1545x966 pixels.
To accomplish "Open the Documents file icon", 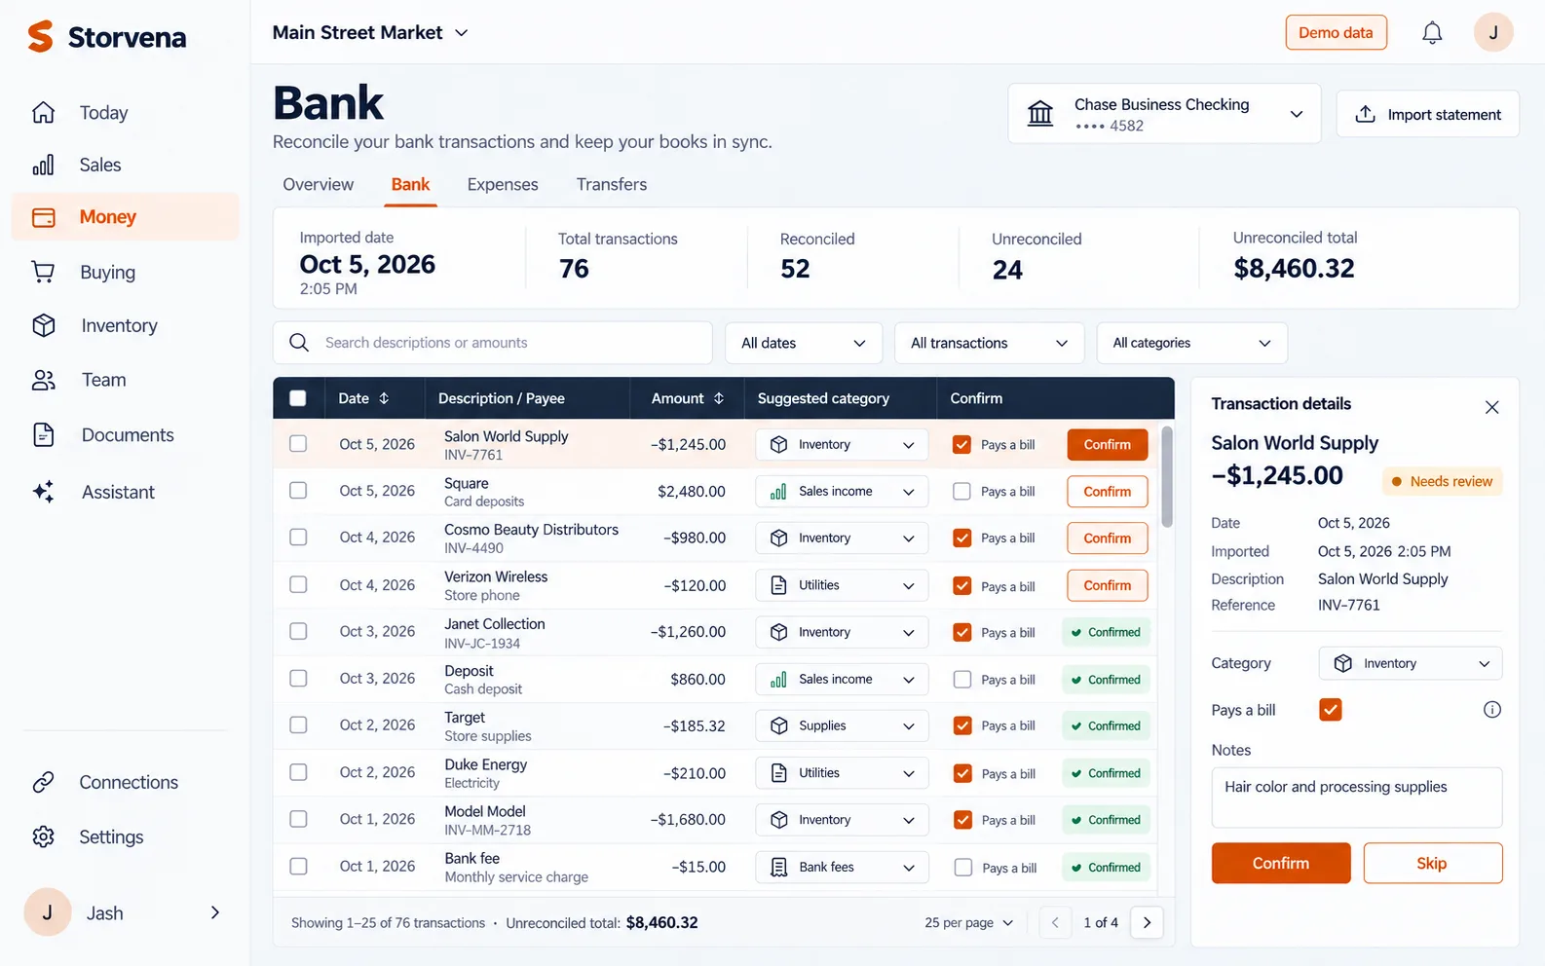I will [x=43, y=434].
